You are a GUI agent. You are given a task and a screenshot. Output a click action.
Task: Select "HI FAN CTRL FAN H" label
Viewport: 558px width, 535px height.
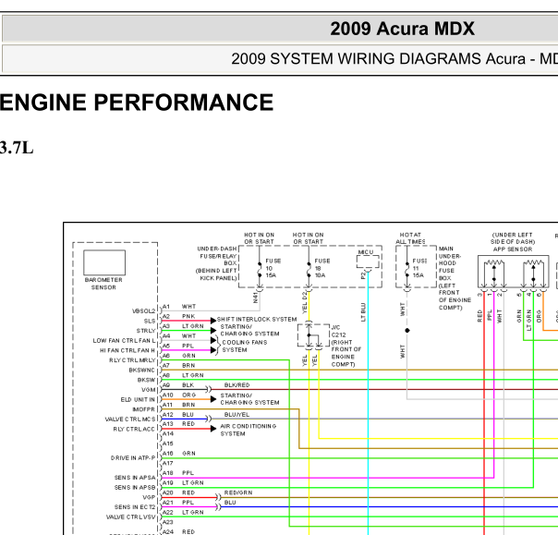tap(127, 350)
